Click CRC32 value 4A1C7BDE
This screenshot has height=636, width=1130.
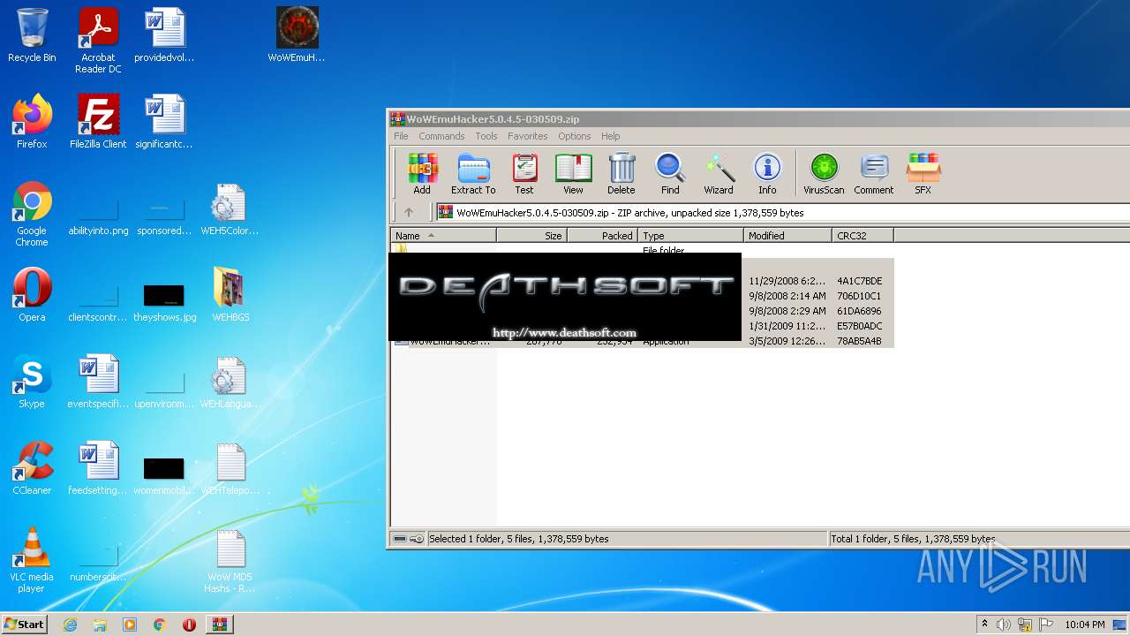click(859, 281)
